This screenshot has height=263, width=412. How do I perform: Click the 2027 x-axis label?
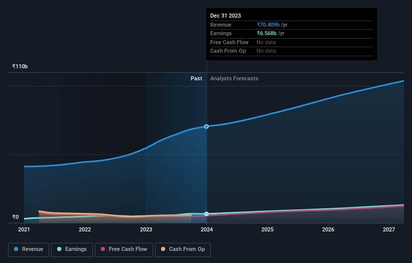click(389, 230)
